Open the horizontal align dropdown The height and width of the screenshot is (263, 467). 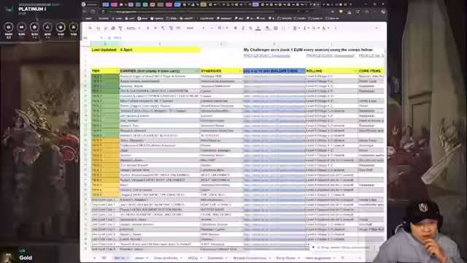tap(296, 28)
